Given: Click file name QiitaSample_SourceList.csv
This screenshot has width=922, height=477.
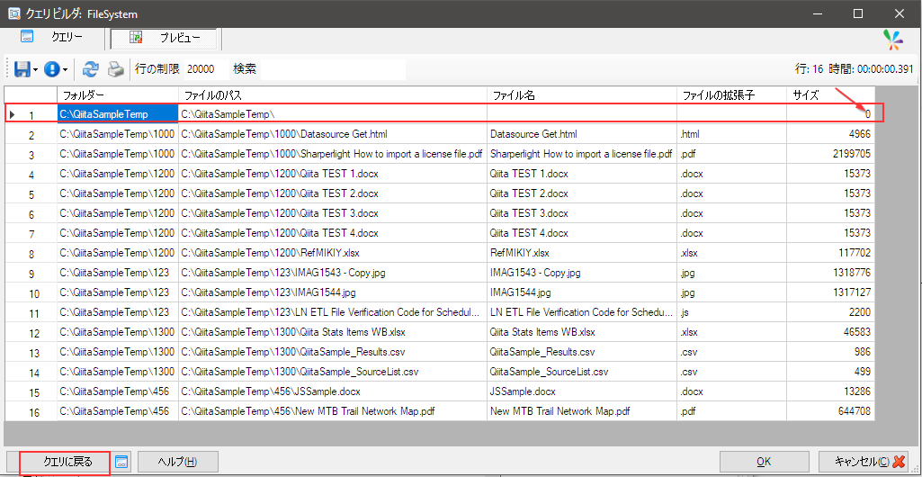Looking at the screenshot, I should [x=549, y=373].
